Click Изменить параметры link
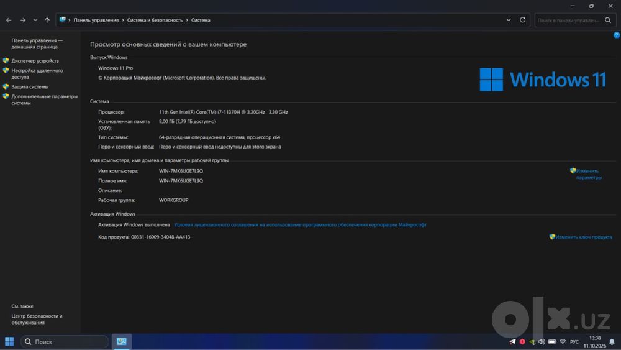 click(589, 174)
